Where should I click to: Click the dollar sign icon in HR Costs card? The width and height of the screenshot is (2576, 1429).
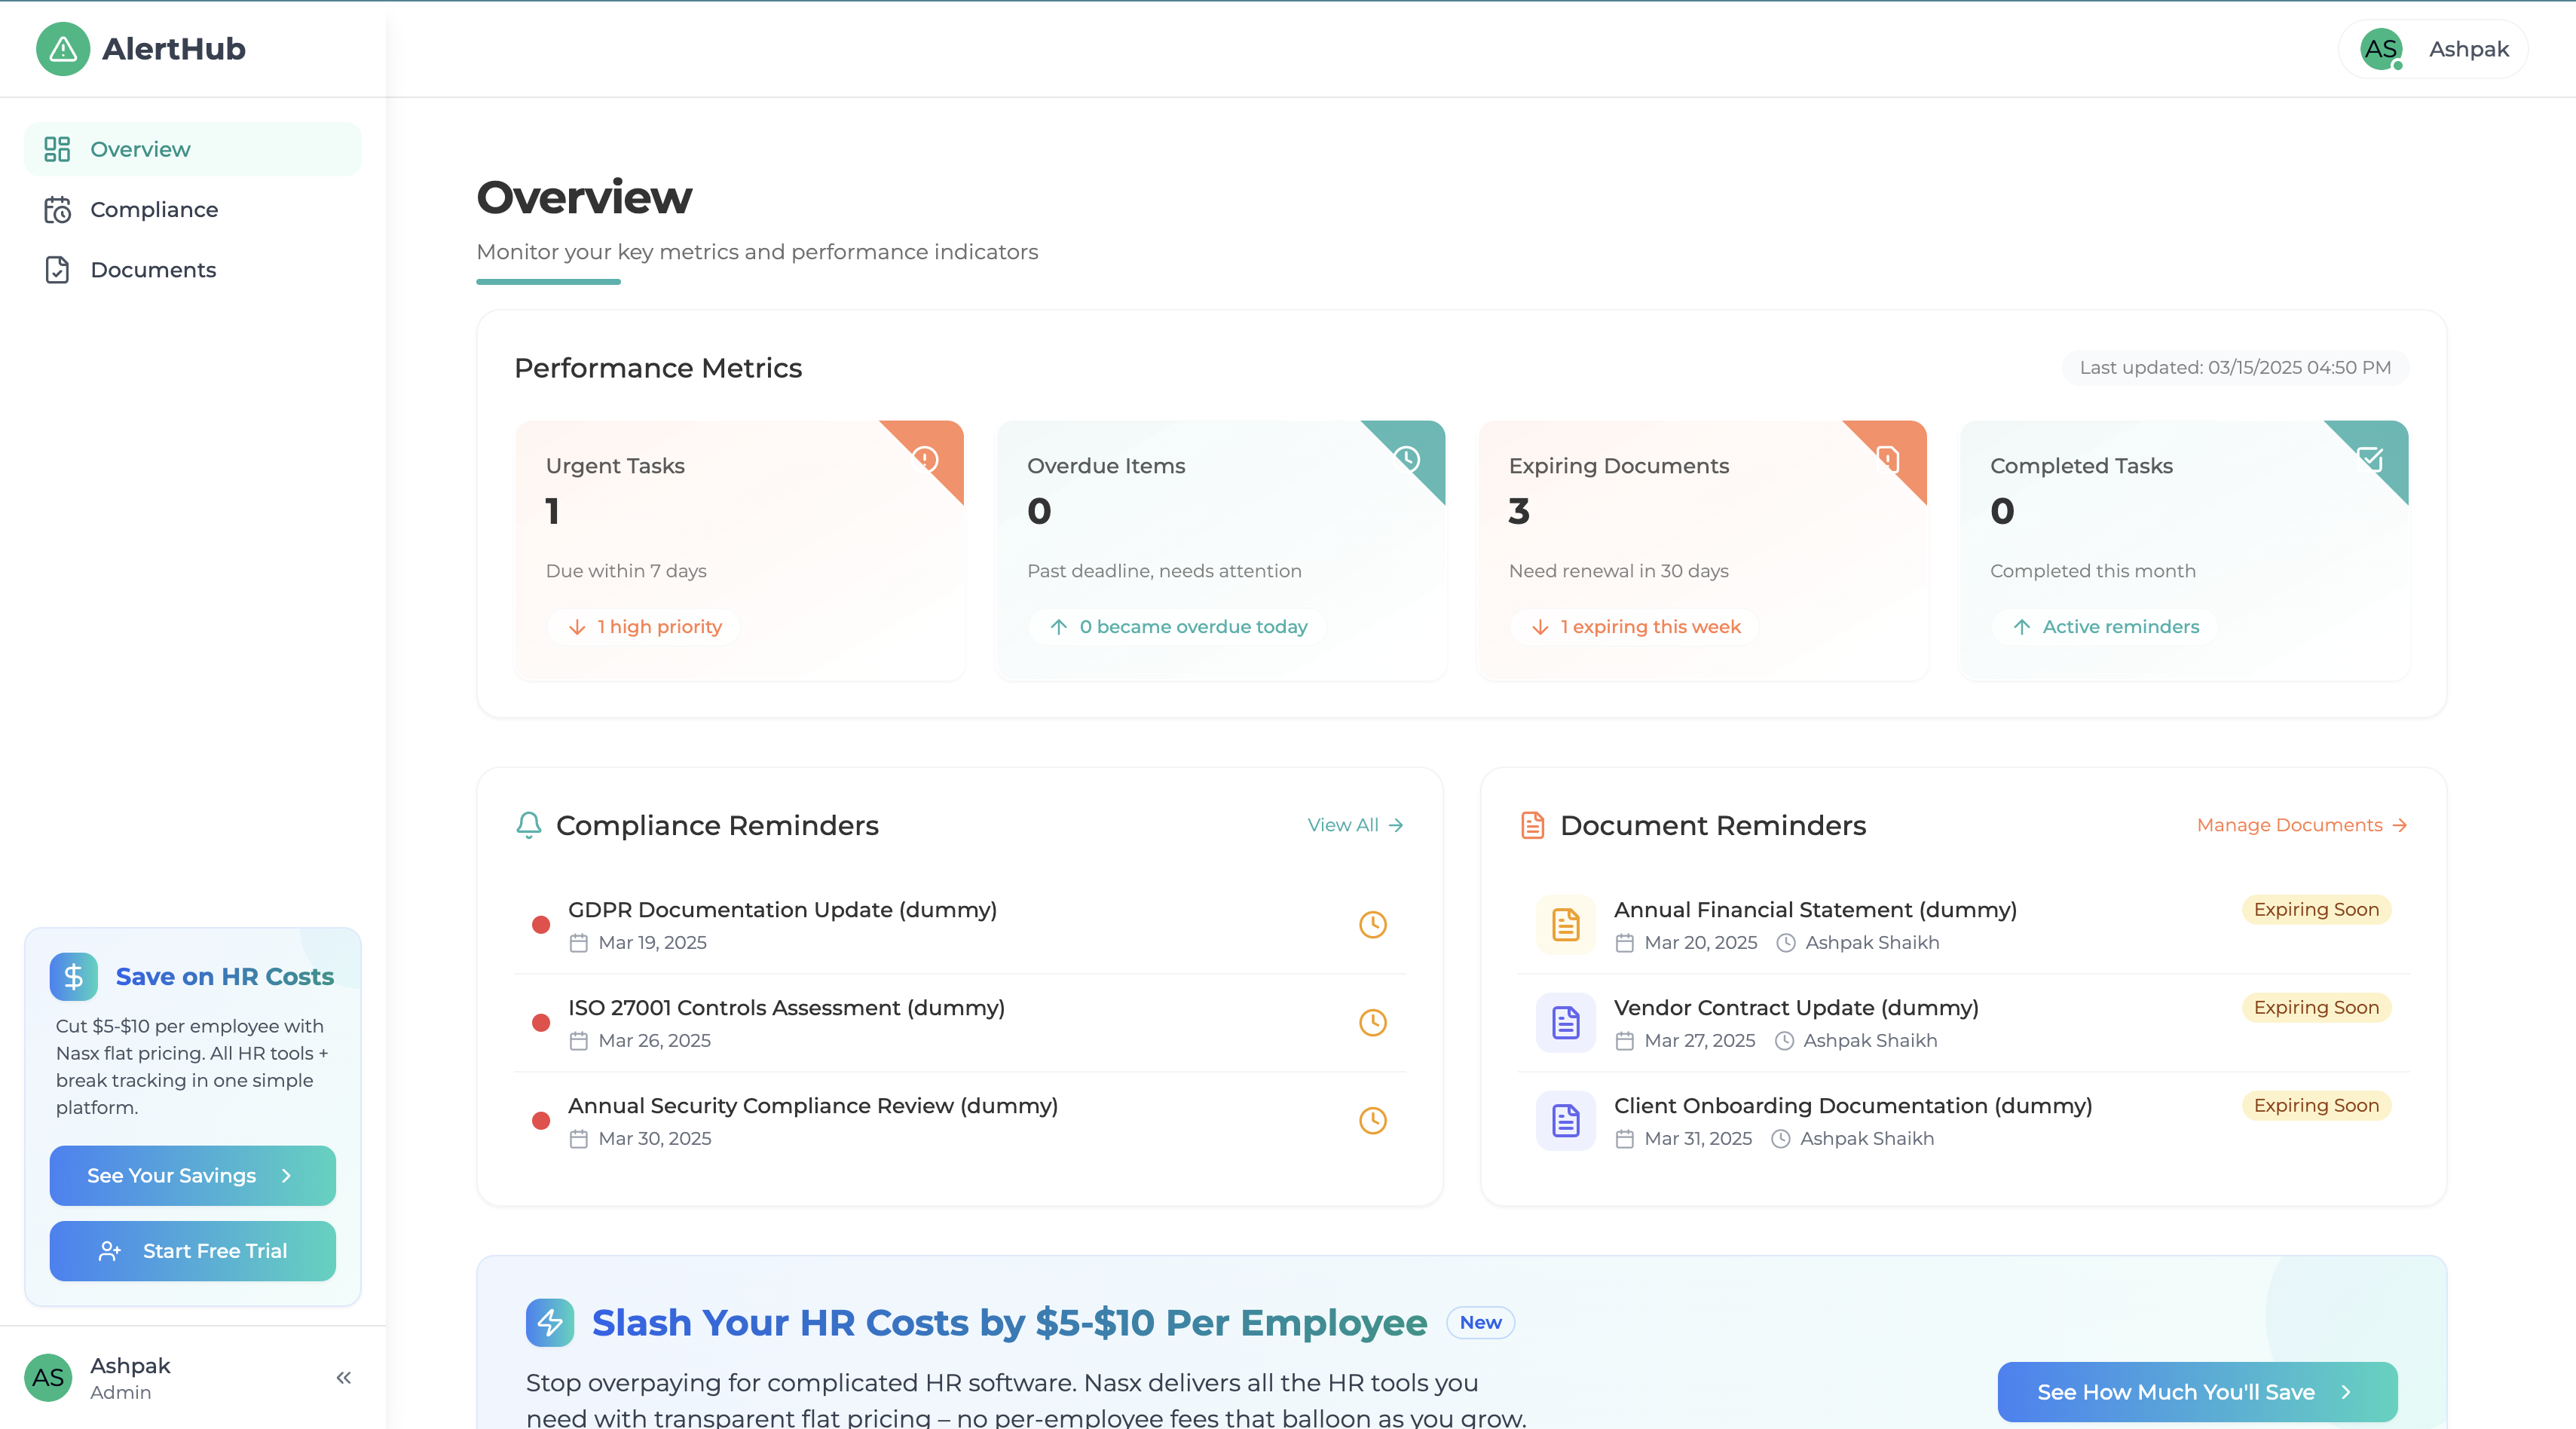(x=74, y=977)
